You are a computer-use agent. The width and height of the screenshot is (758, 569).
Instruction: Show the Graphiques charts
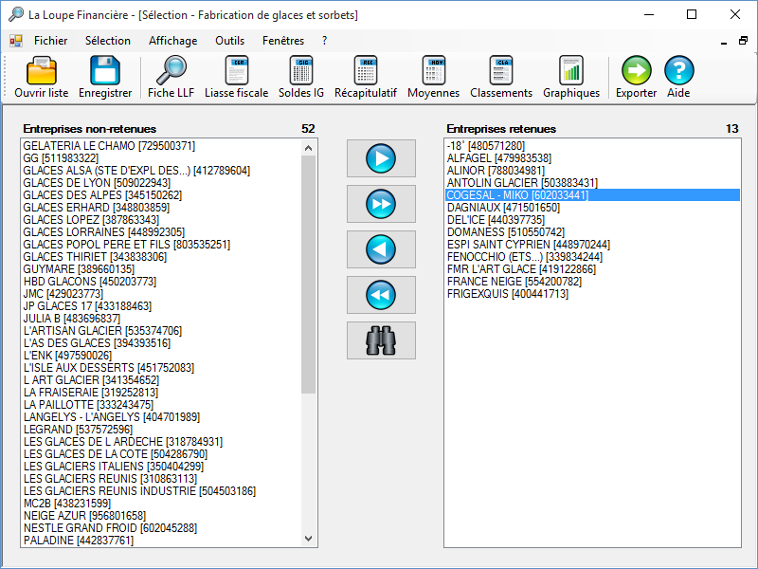click(571, 78)
